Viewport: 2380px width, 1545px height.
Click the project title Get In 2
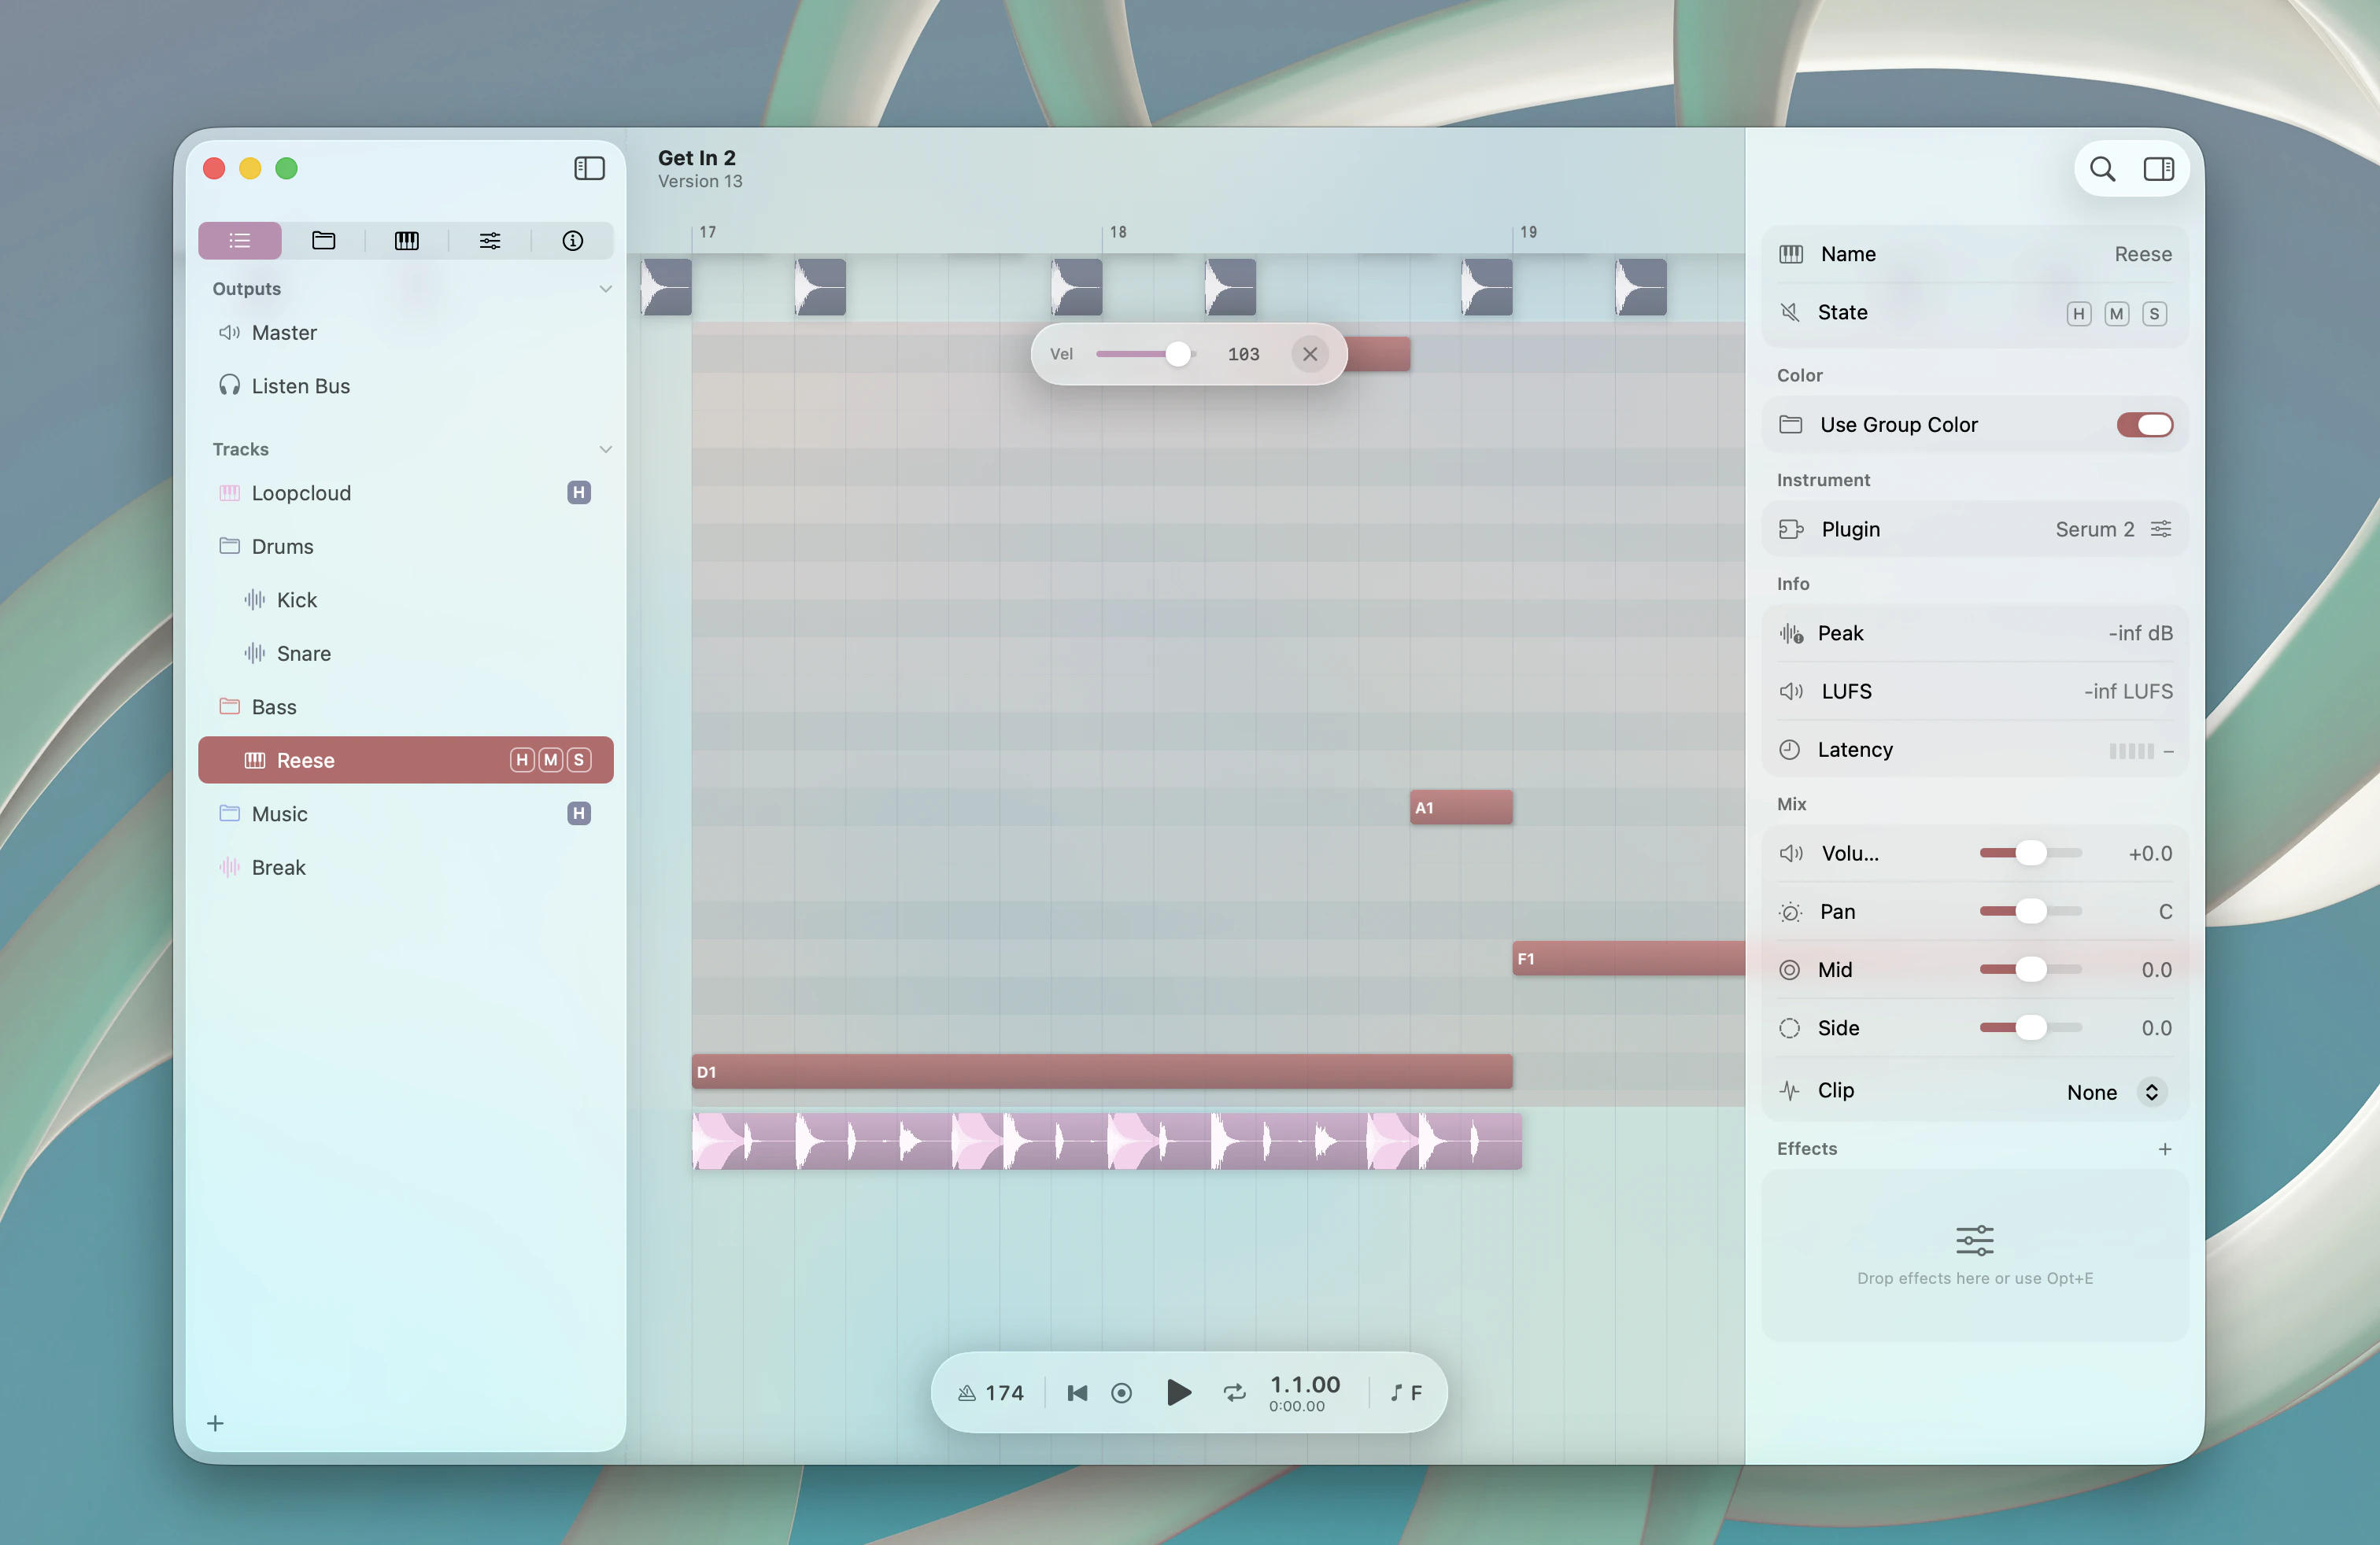(x=697, y=158)
